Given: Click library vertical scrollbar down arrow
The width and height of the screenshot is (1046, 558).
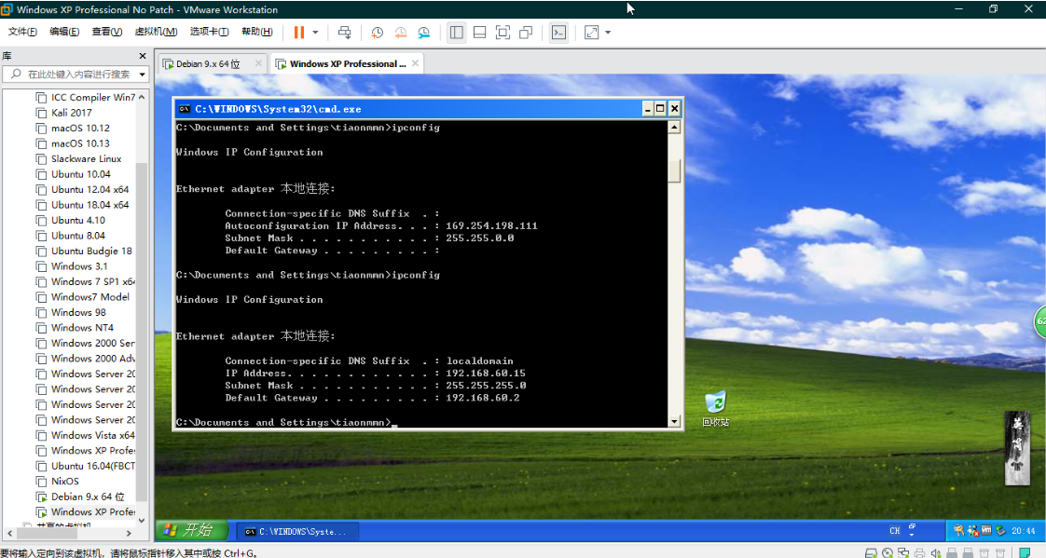Looking at the screenshot, I should 142,521.
